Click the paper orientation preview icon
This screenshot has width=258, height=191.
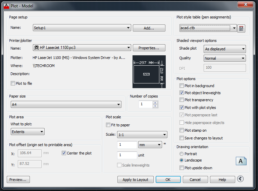[x=241, y=161]
